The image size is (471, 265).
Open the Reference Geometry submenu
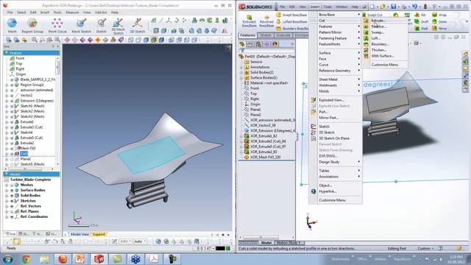point(339,71)
